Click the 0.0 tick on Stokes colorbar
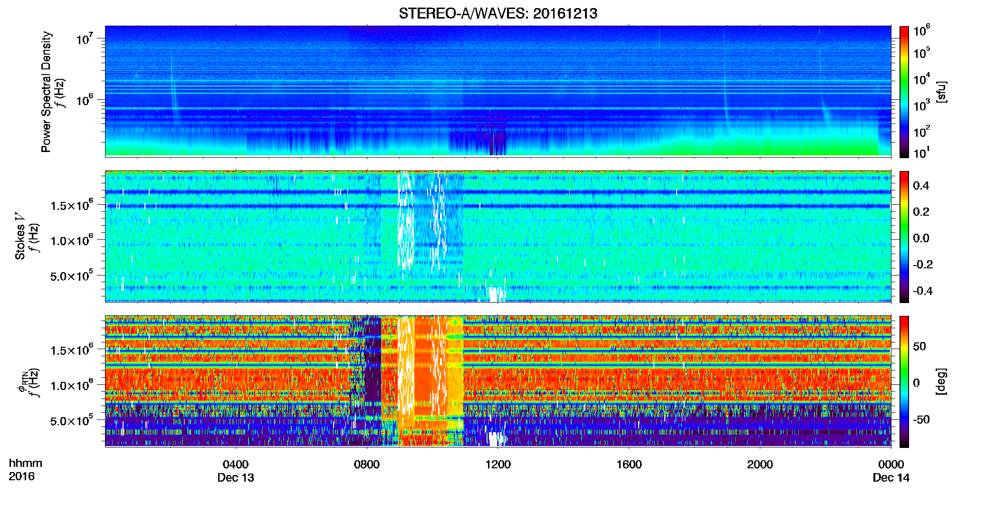 pyautogui.click(x=921, y=238)
